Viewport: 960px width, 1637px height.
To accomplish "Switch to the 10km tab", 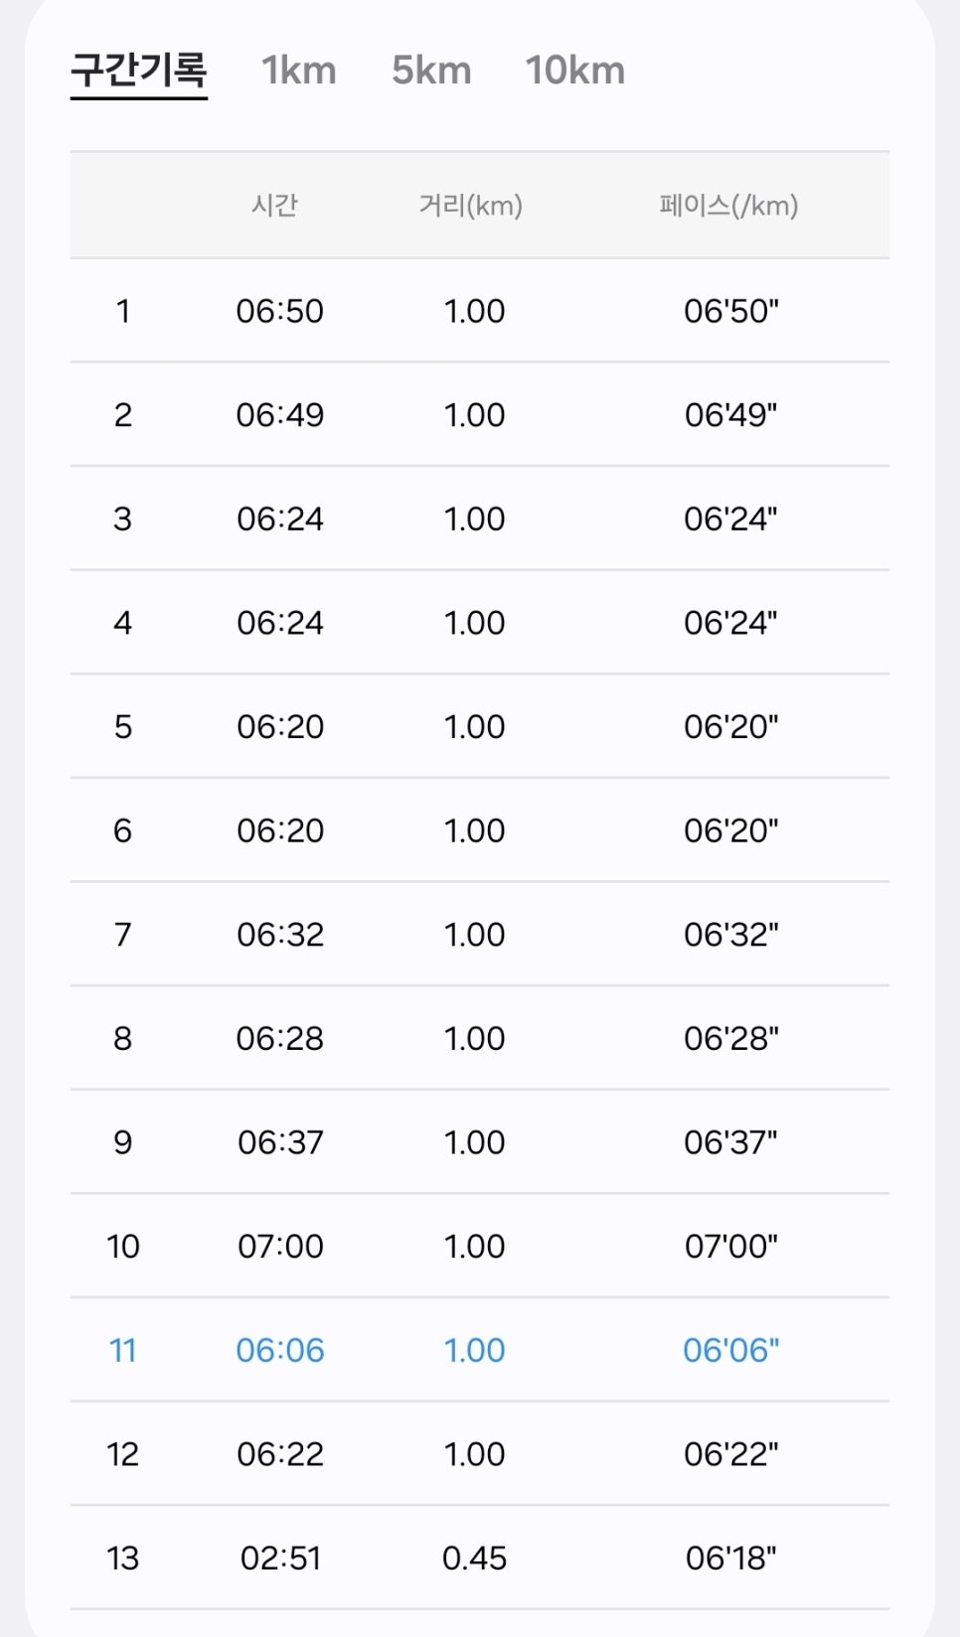I will pos(575,71).
